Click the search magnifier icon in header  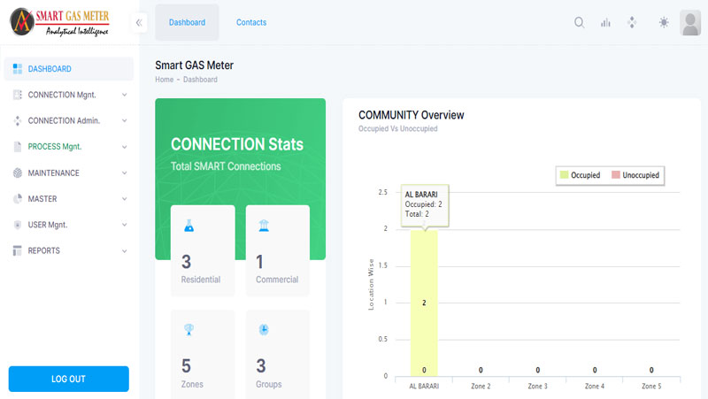[x=580, y=23]
